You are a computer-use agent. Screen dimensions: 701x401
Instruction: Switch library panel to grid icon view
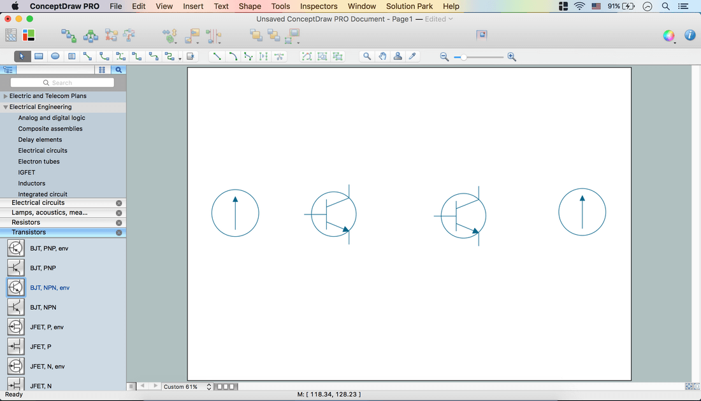point(102,70)
